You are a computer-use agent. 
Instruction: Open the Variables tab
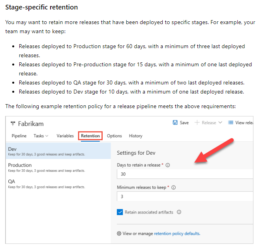coord(65,136)
